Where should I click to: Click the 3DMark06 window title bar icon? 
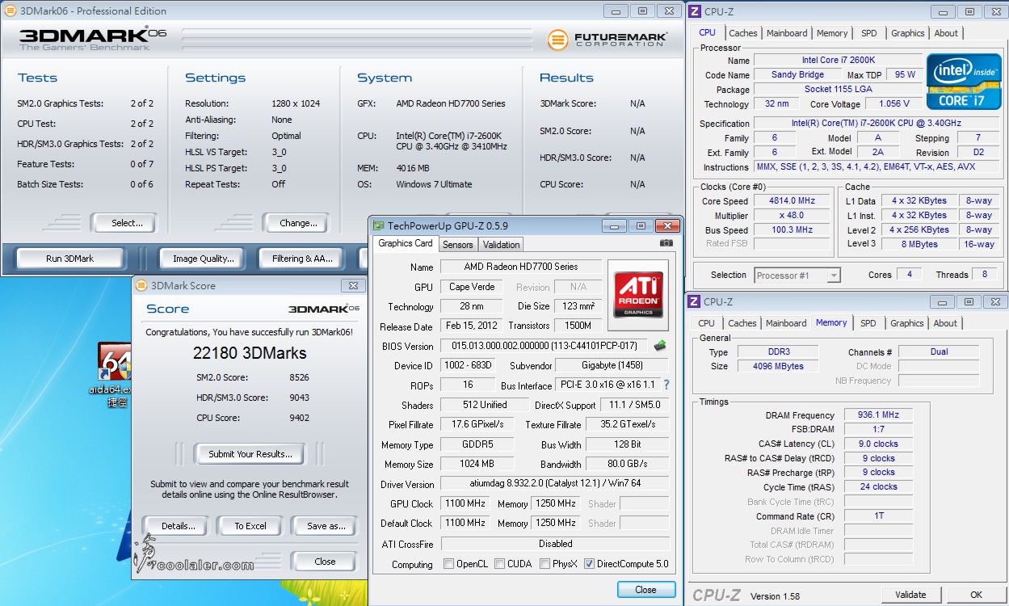click(10, 11)
